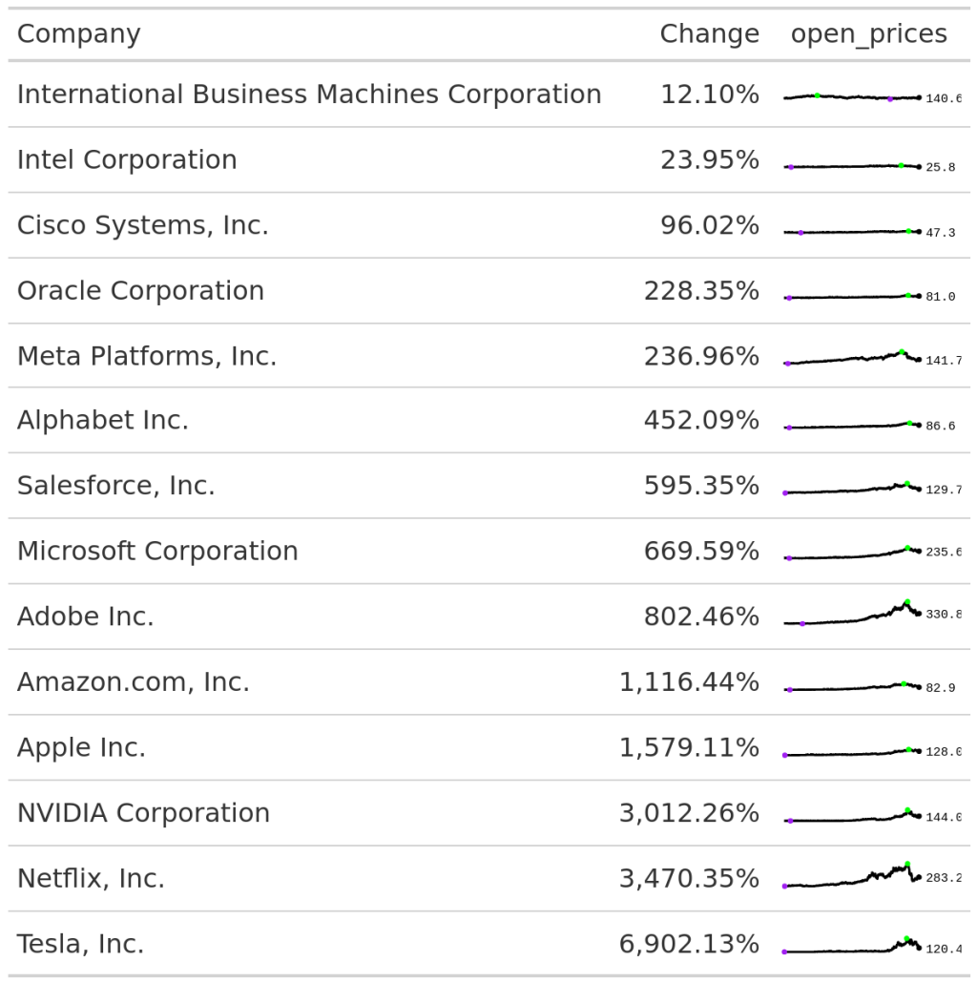977x983 pixels.
Task: Click the Company column header
Action: point(78,34)
